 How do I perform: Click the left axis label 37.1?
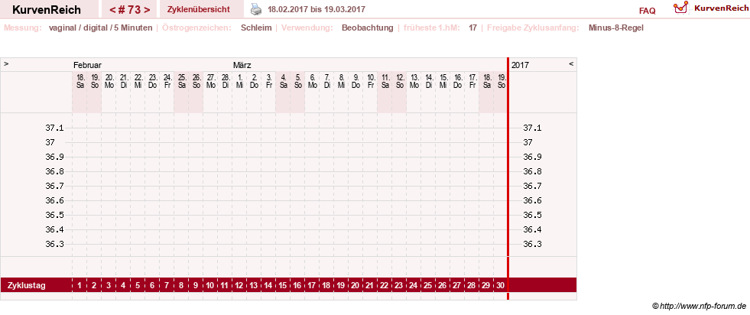coord(54,128)
